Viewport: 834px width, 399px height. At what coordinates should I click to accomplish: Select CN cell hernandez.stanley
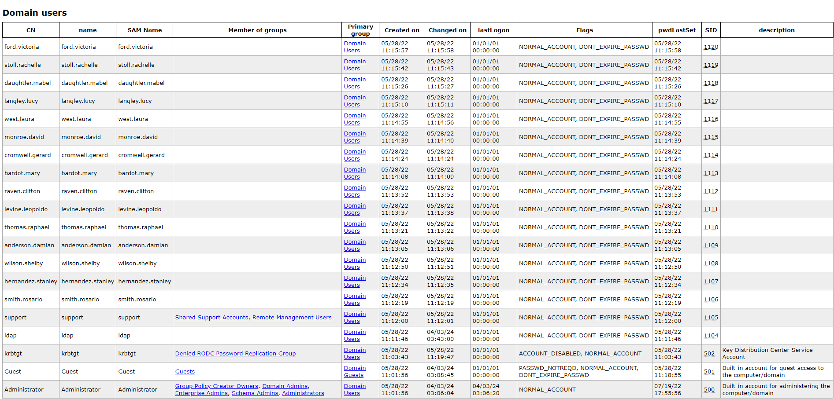point(31,282)
